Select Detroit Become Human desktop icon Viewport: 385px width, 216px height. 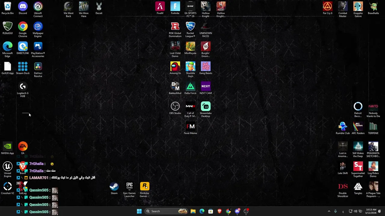pos(358,109)
